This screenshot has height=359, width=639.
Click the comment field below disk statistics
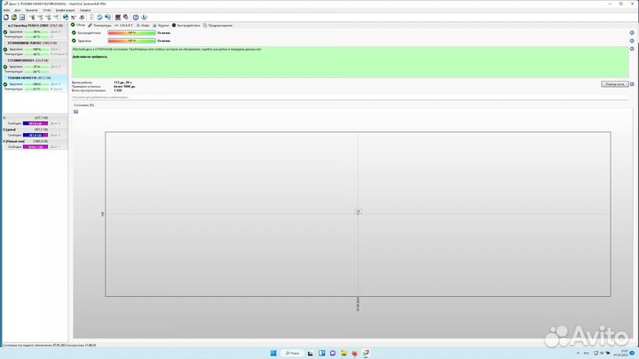(350, 98)
